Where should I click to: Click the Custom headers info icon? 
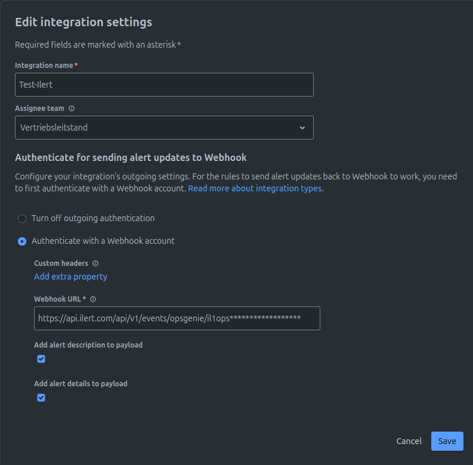pos(95,263)
